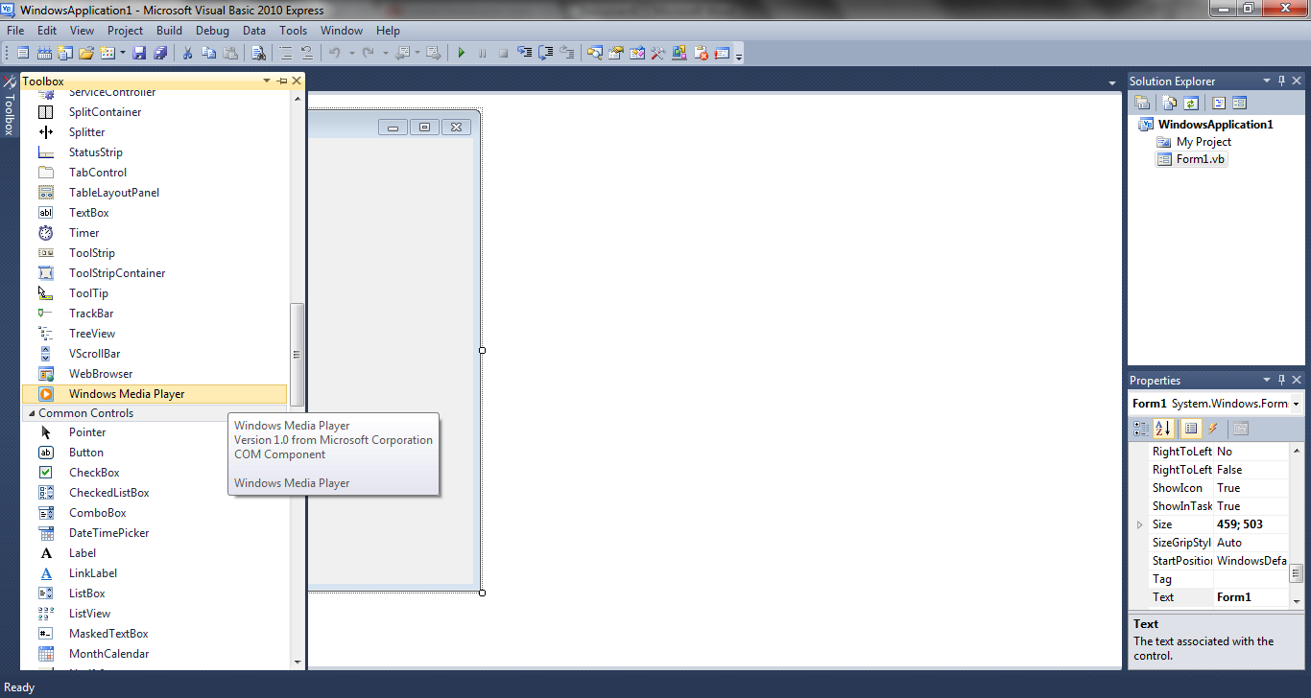Select WindowsApplication1 project node
The width and height of the screenshot is (1311, 698).
coord(1215,125)
